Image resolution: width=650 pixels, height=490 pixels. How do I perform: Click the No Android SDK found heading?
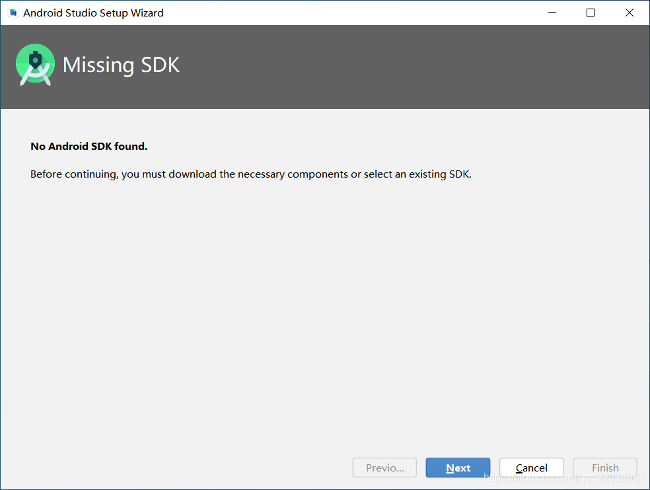tap(89, 146)
